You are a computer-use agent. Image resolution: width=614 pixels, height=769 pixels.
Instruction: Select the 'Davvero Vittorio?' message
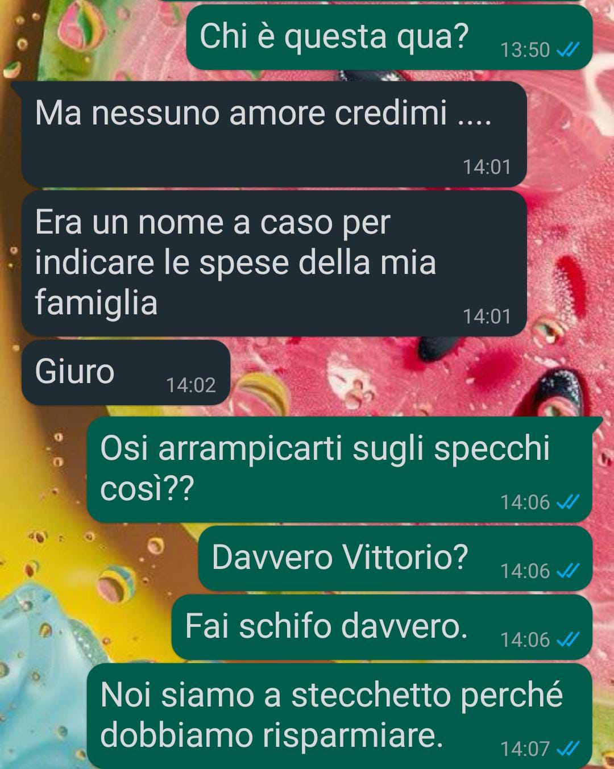(395, 558)
